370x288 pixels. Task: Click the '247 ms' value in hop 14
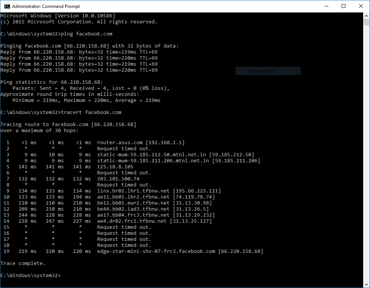55,221
